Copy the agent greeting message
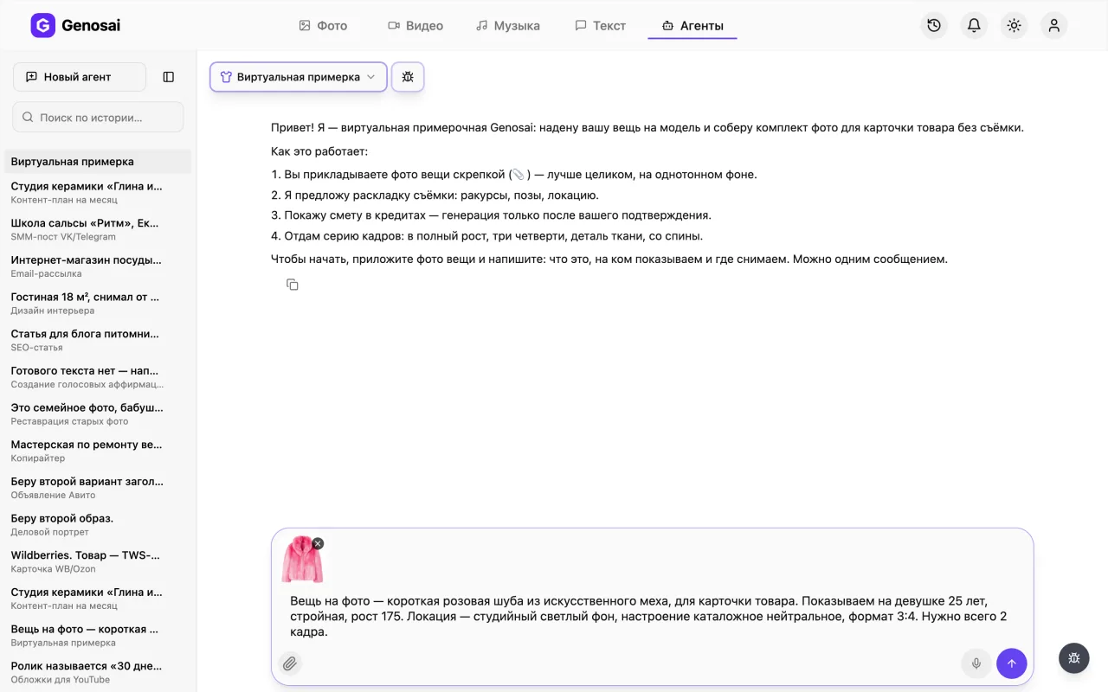Screen dimensions: 1108x692 tap(293, 285)
